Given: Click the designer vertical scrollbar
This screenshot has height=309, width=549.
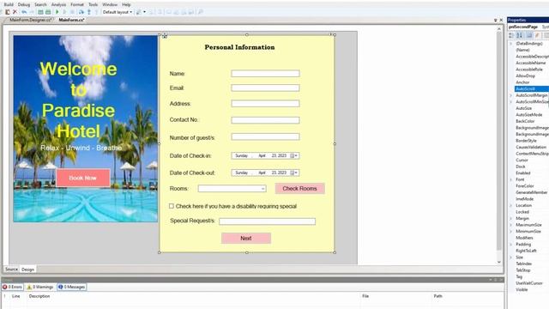Looking at the screenshot, I should pyautogui.click(x=499, y=145).
